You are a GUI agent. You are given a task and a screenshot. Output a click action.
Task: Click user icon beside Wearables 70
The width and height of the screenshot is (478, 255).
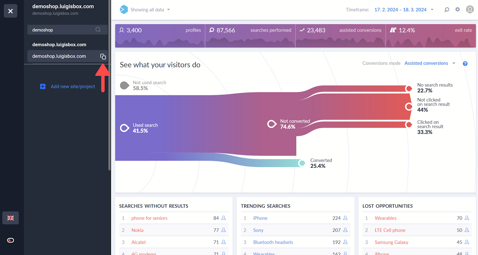(467, 218)
